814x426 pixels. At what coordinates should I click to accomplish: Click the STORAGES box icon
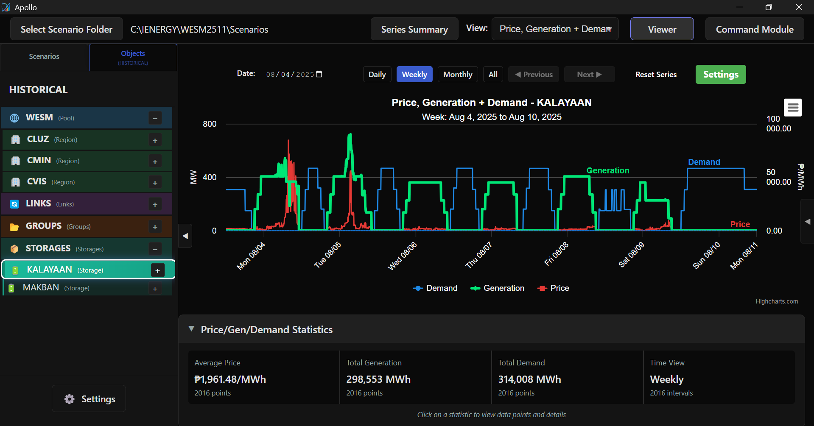click(14, 249)
